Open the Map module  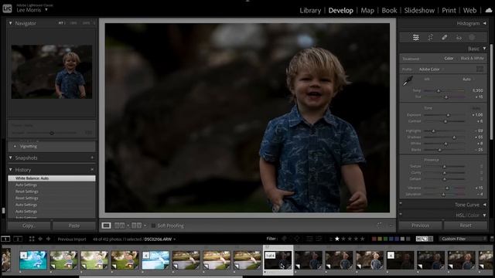click(367, 10)
